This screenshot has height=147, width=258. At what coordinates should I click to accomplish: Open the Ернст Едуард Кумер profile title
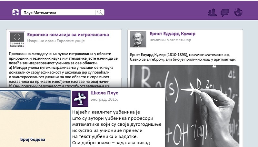tap(173, 34)
